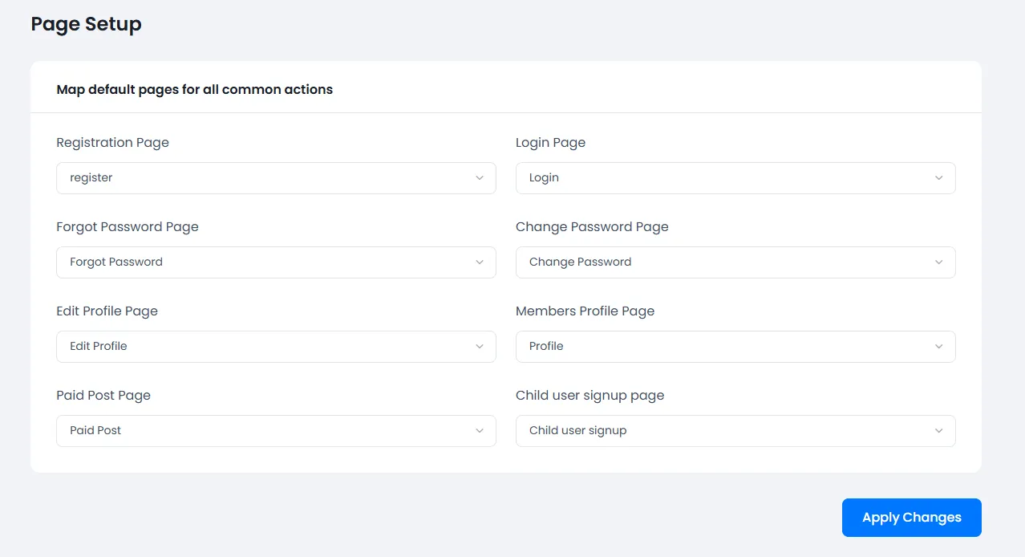Open the Forgot Password Page dropdown
Image resolution: width=1025 pixels, height=557 pixels.
coord(276,262)
